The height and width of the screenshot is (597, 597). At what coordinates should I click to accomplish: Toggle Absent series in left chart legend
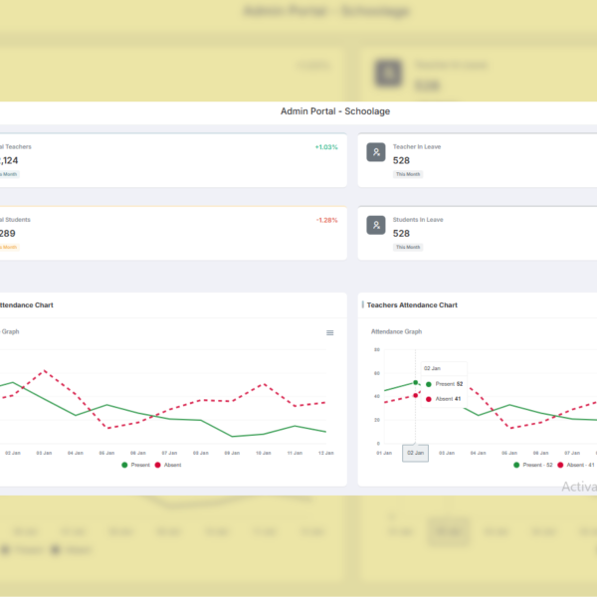[167, 465]
